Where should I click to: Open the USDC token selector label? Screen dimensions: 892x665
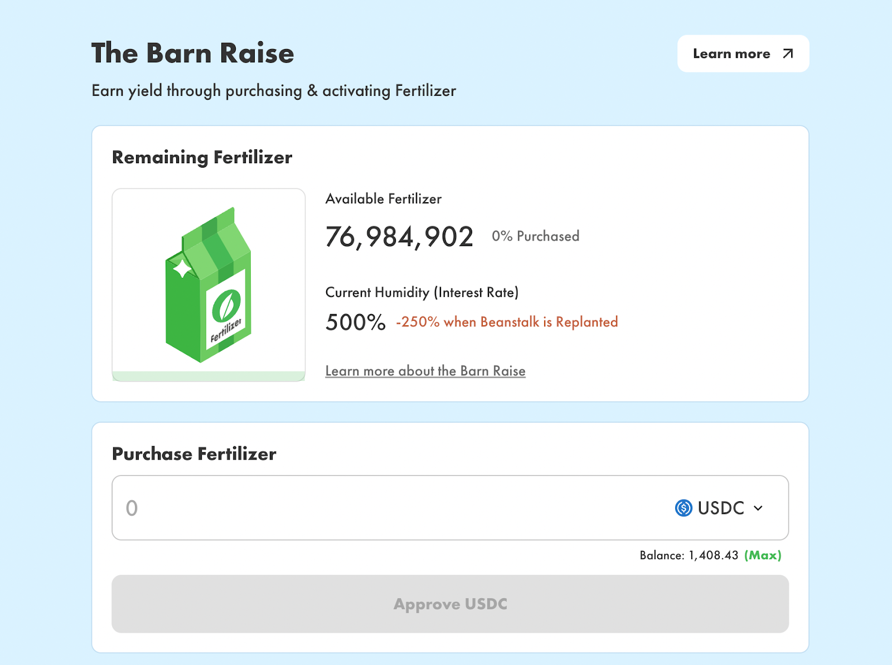click(721, 508)
